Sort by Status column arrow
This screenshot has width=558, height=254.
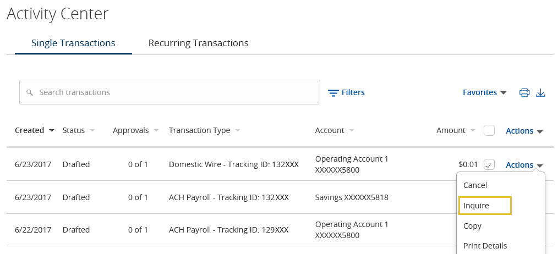92,130
